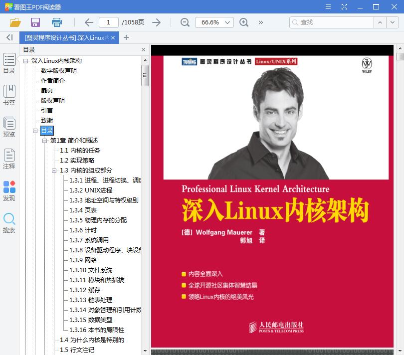Go to the next page arrow
The image size is (404, 355).
[157, 22]
